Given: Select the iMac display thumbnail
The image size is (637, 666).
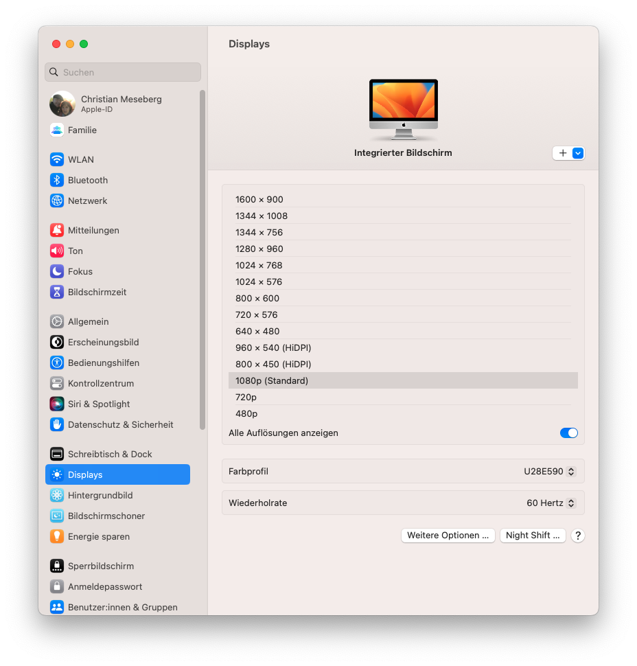Looking at the screenshot, I should point(404,110).
